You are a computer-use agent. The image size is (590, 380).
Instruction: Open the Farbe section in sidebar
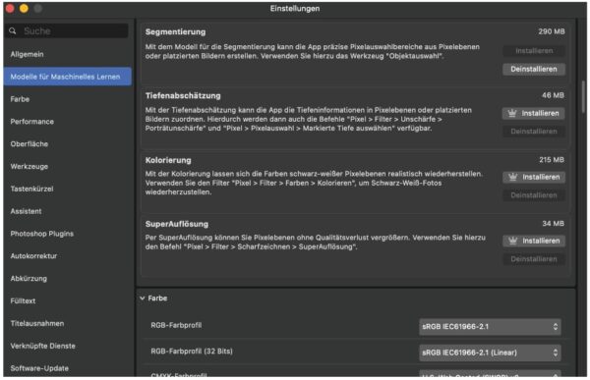pyautogui.click(x=20, y=99)
